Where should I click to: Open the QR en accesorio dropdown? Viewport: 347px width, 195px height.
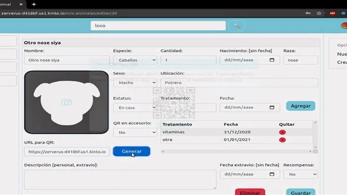point(135,132)
